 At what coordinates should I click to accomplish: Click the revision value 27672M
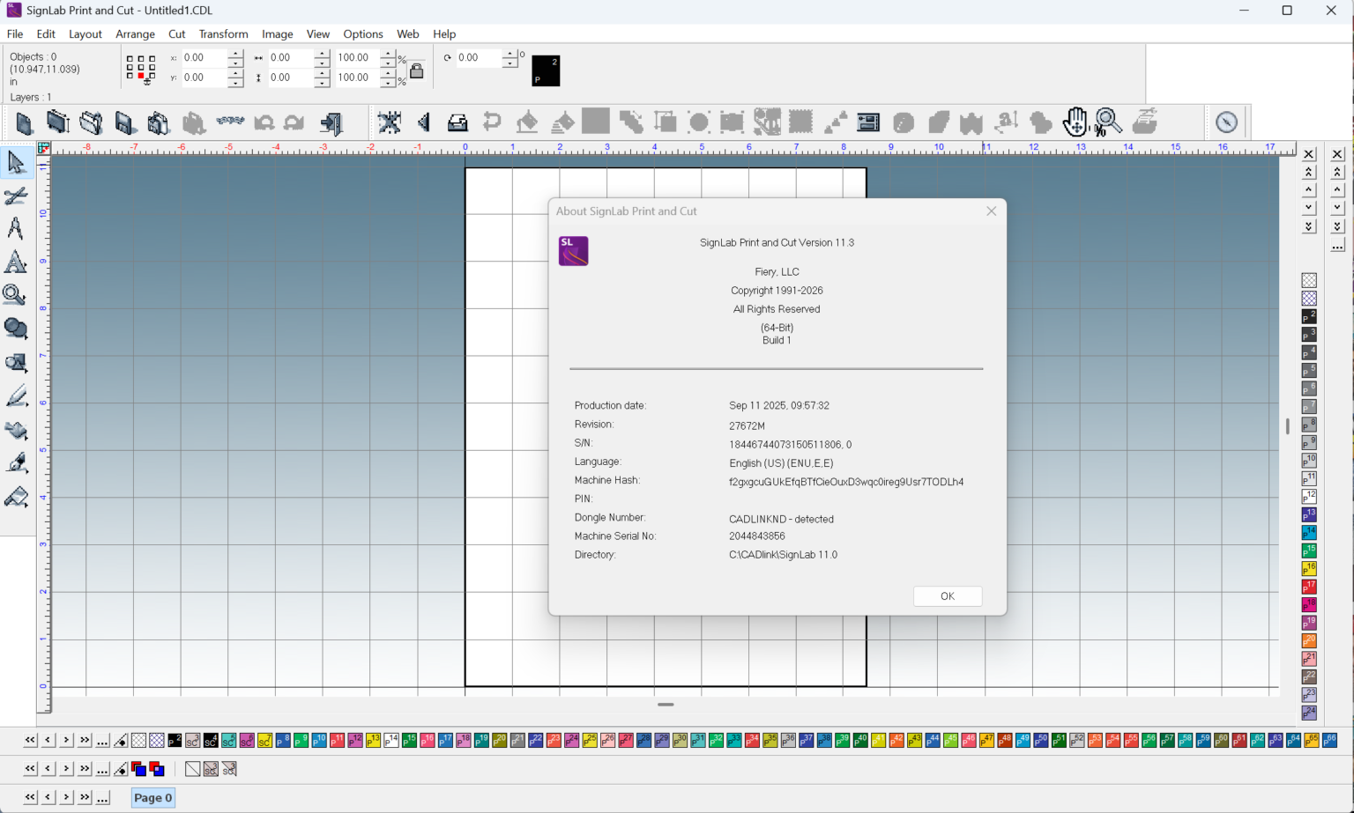pos(747,425)
